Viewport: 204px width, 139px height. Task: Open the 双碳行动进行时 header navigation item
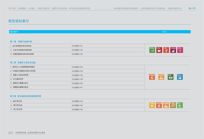[x=44, y=8]
